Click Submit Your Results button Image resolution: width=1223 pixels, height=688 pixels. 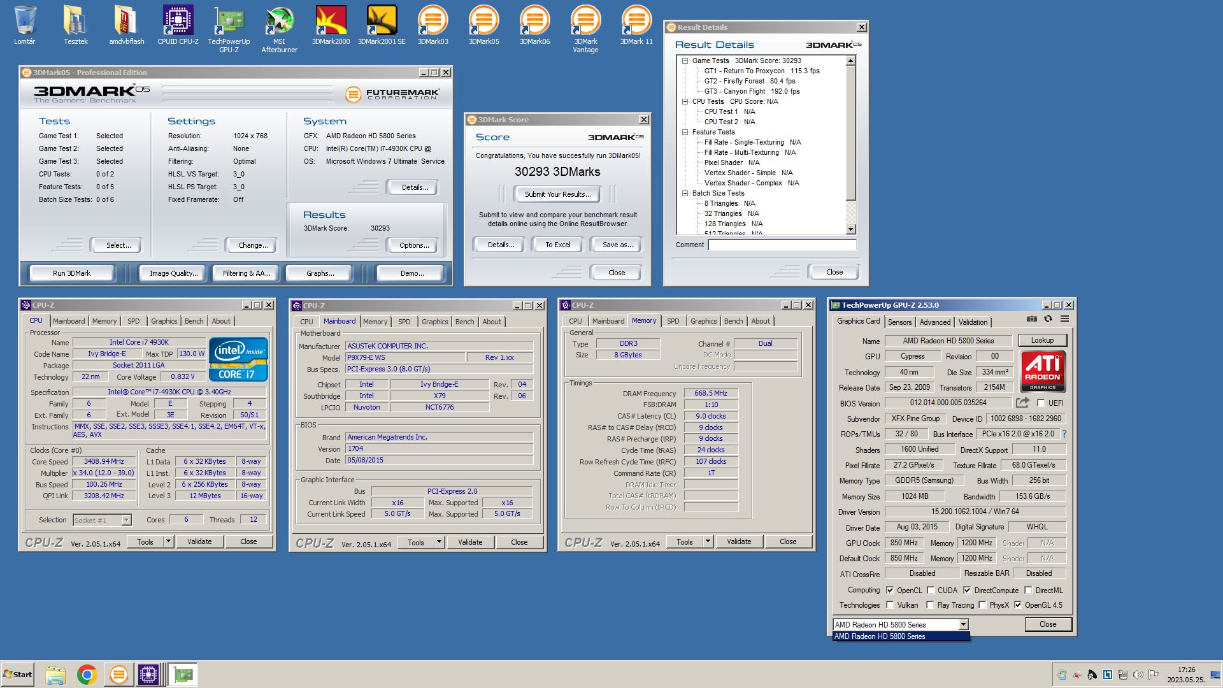pyautogui.click(x=557, y=194)
